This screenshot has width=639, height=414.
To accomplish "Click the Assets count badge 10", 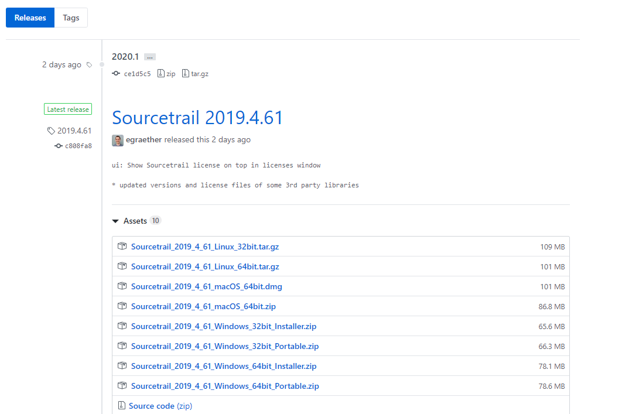I will pyautogui.click(x=155, y=221).
